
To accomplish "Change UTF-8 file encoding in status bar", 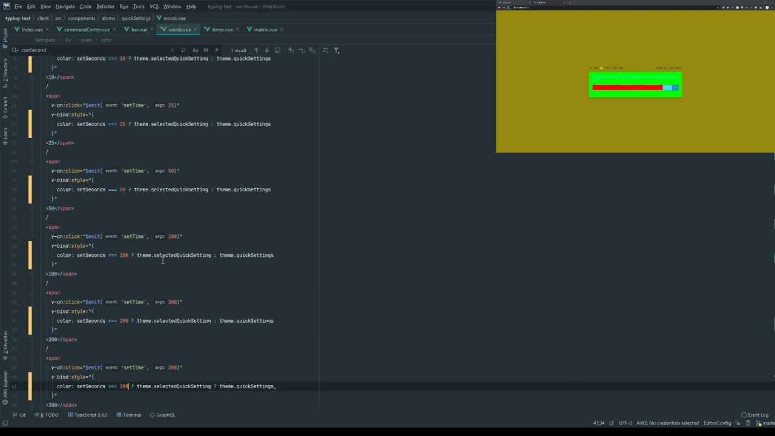I will pyautogui.click(x=625, y=423).
